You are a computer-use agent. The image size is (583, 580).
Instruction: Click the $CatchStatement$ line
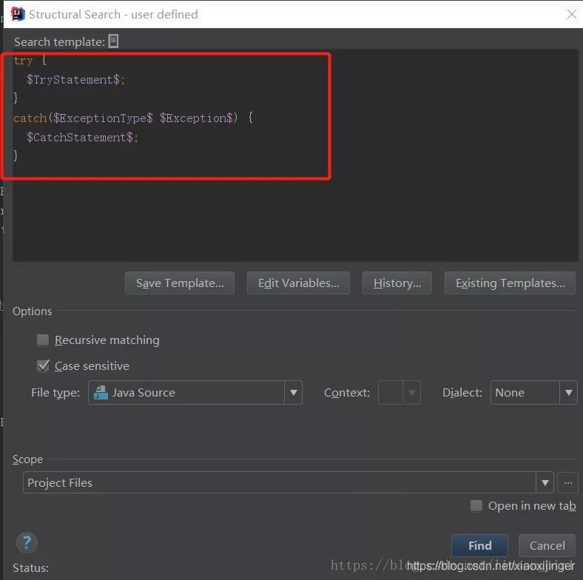coord(82,137)
